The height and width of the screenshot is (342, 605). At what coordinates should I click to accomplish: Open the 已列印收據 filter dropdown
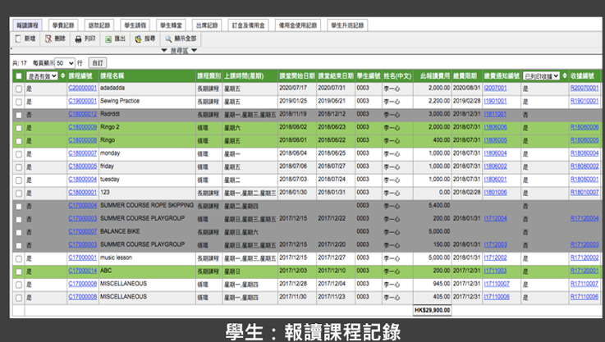541,76
